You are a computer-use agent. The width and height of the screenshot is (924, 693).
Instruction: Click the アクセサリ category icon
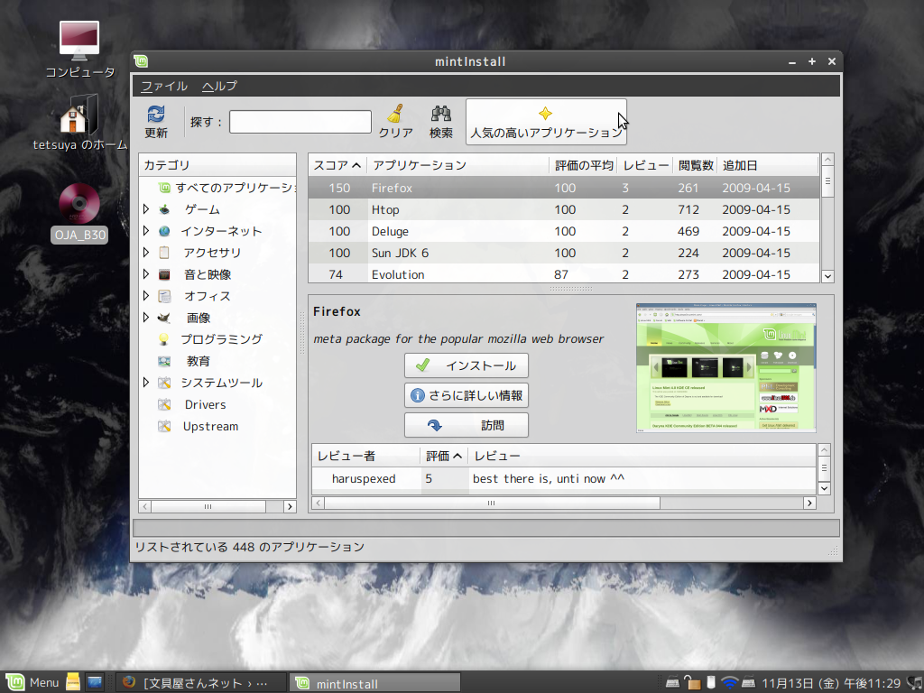pos(164,253)
